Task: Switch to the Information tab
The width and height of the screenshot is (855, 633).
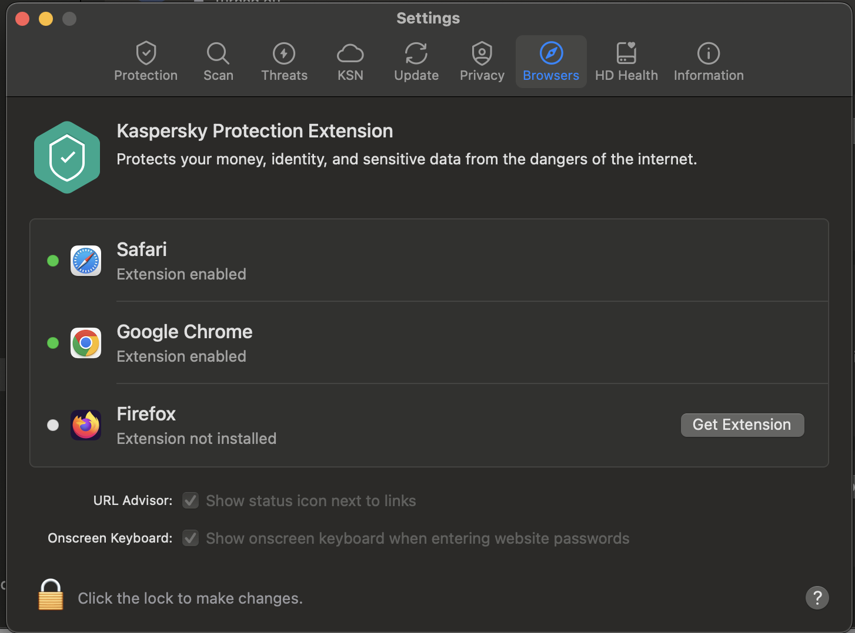Action: click(x=709, y=62)
